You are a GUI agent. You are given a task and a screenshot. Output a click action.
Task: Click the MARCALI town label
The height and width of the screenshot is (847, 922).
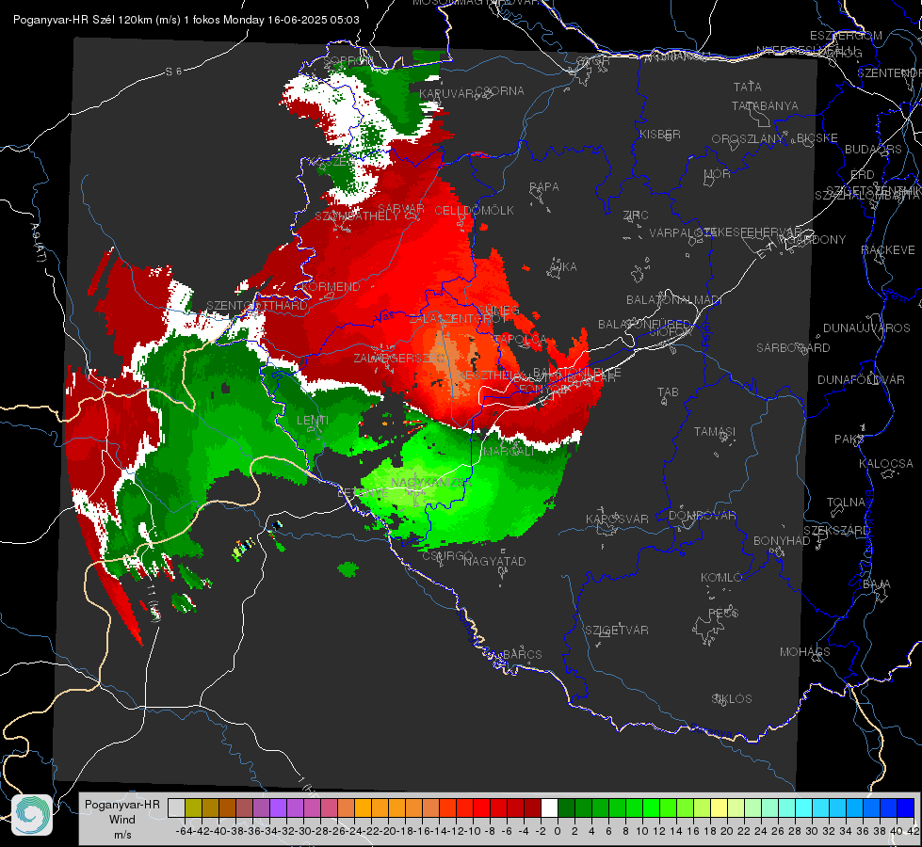509,452
